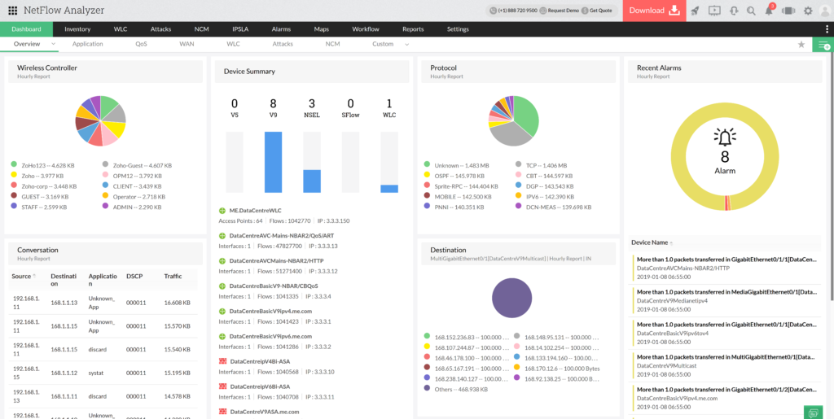Viewport: 834px width, 419px height.
Task: Click the rocket quick-start icon
Action: click(695, 11)
